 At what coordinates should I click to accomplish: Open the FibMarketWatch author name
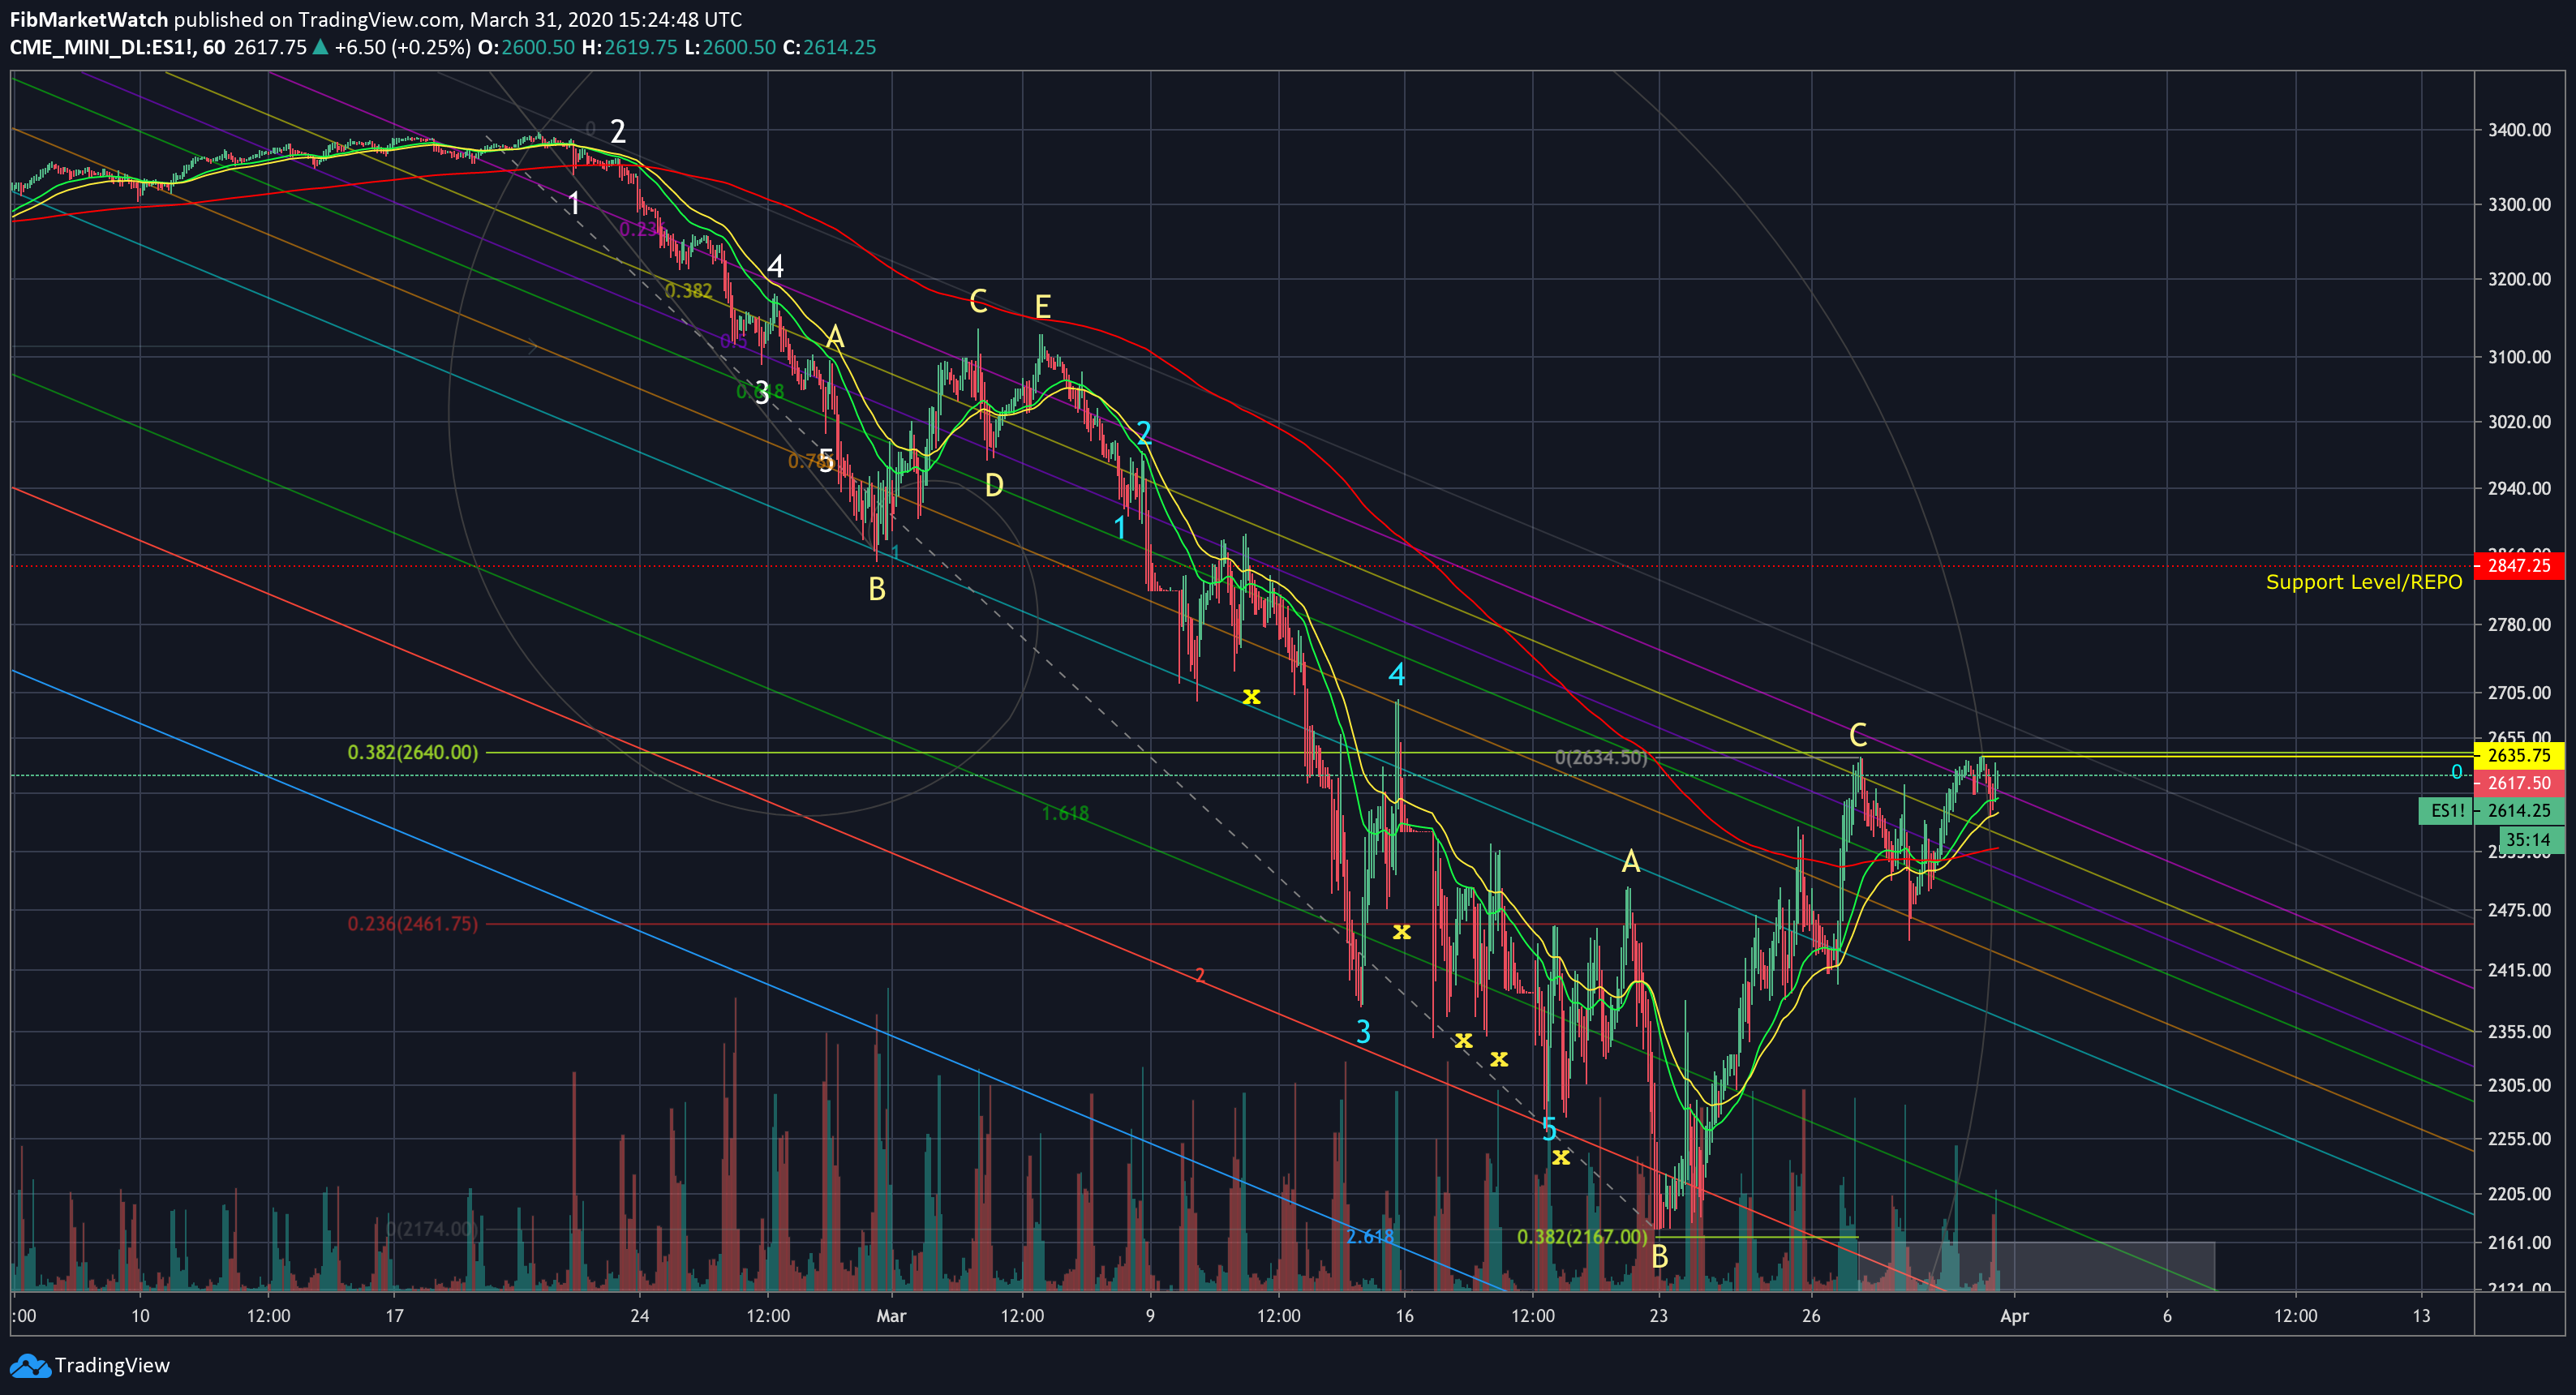(x=89, y=19)
